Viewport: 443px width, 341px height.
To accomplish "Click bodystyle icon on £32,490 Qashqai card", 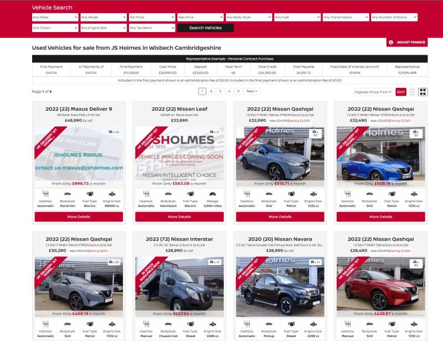I will click(369, 194).
